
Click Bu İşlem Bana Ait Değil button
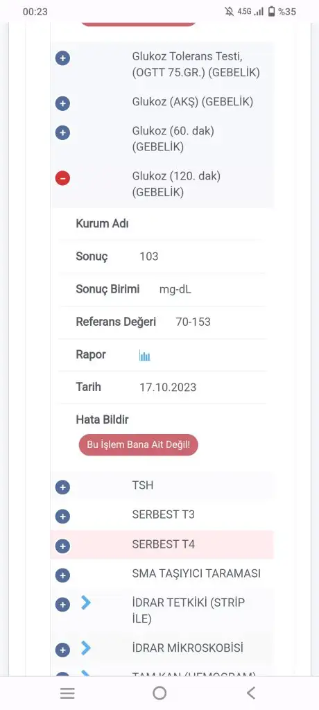tap(138, 444)
